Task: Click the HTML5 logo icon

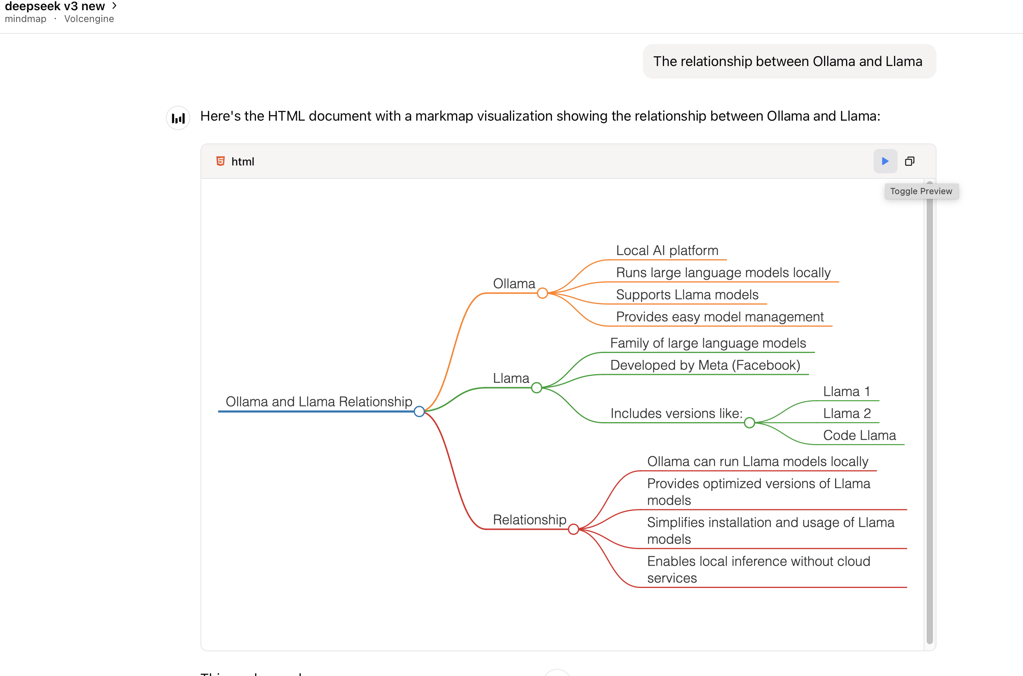Action: 221,161
